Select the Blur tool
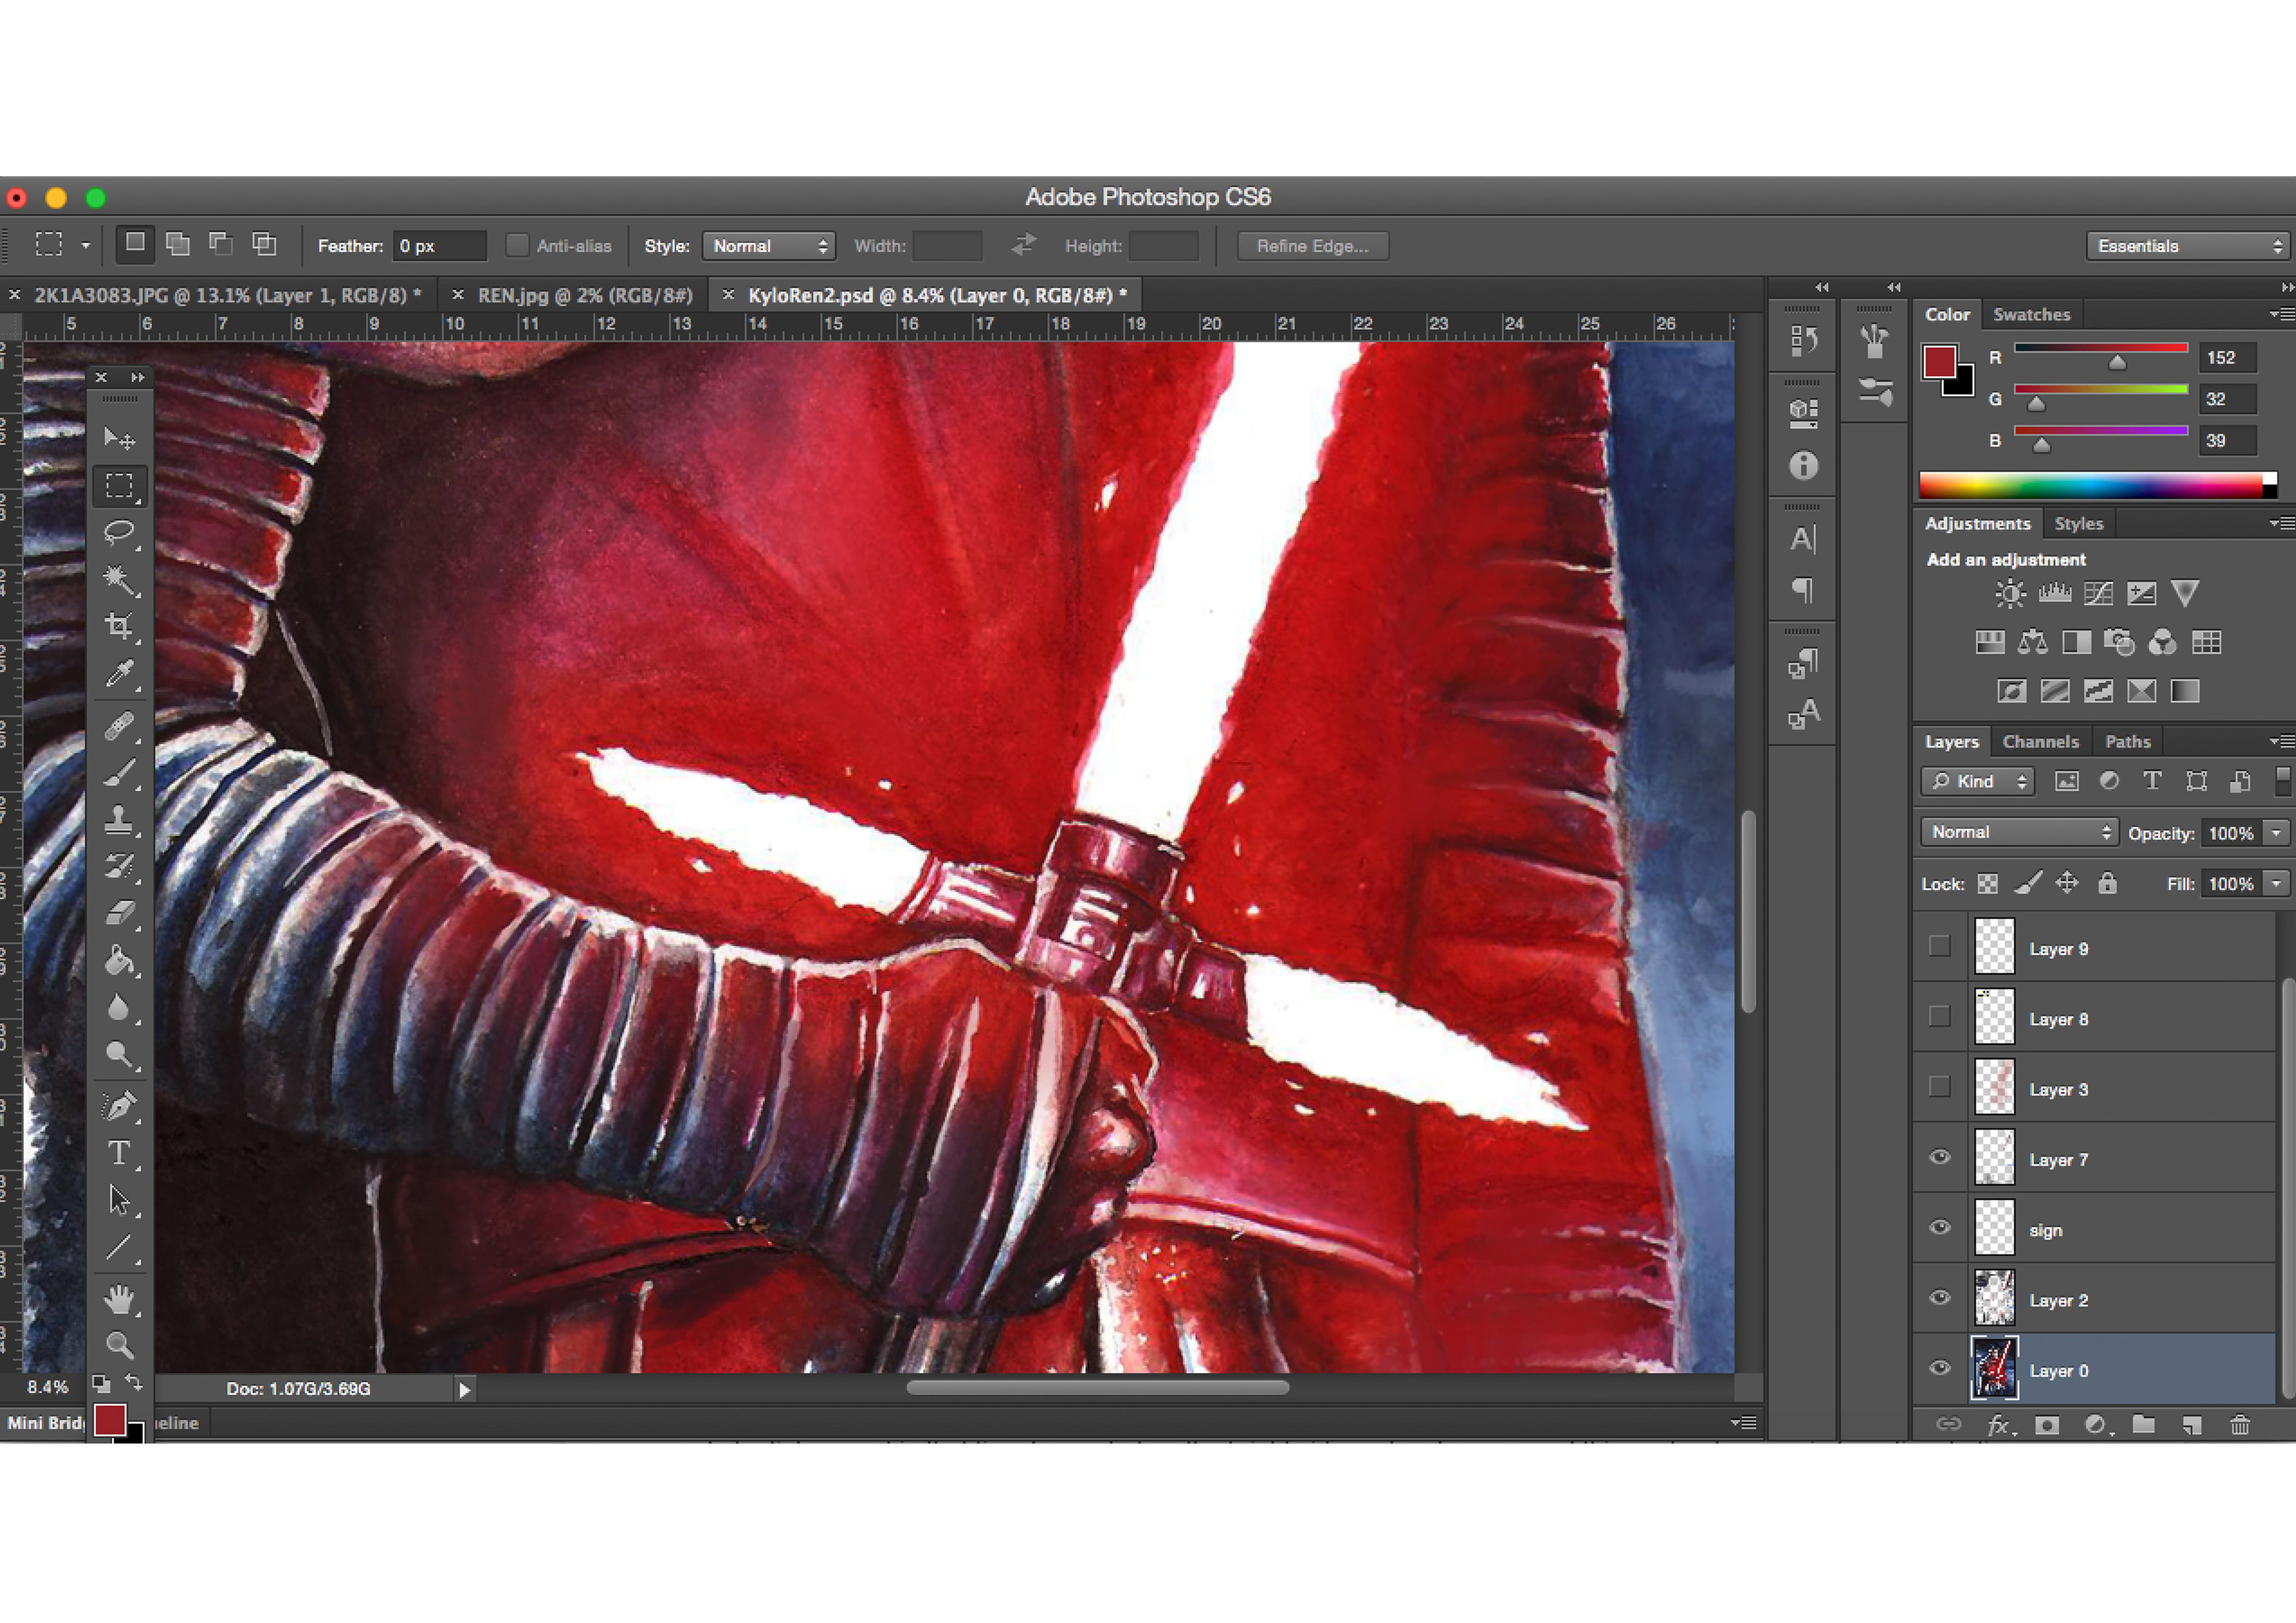This screenshot has height=1623, width=2296. pos(119,1007)
